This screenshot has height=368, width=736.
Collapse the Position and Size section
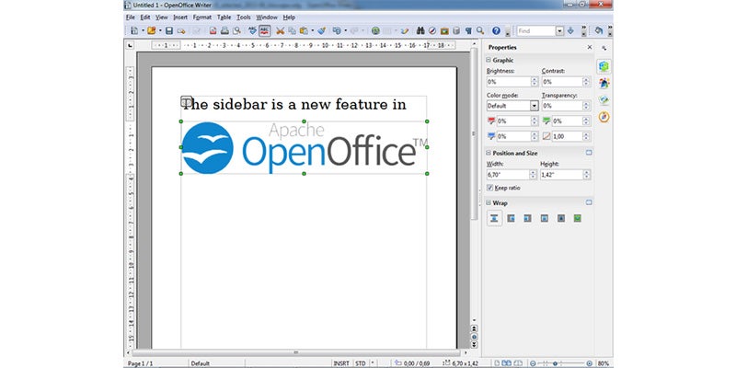[489, 152]
